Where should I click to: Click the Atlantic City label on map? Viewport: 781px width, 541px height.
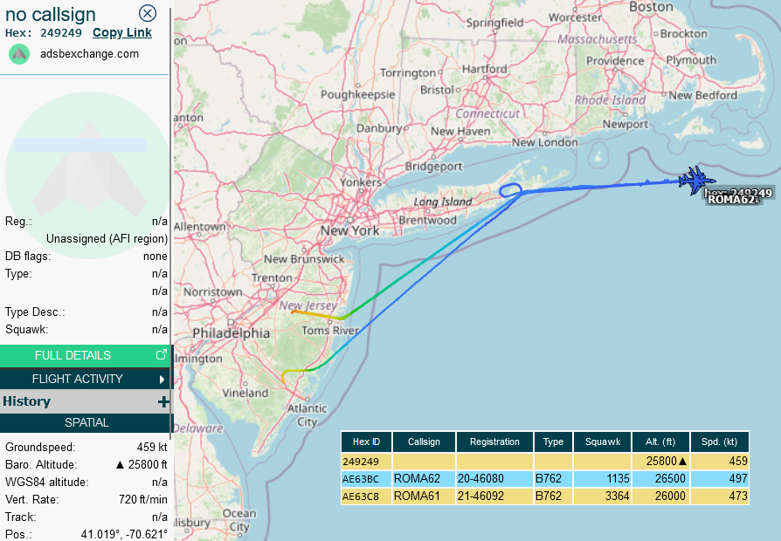[308, 414]
